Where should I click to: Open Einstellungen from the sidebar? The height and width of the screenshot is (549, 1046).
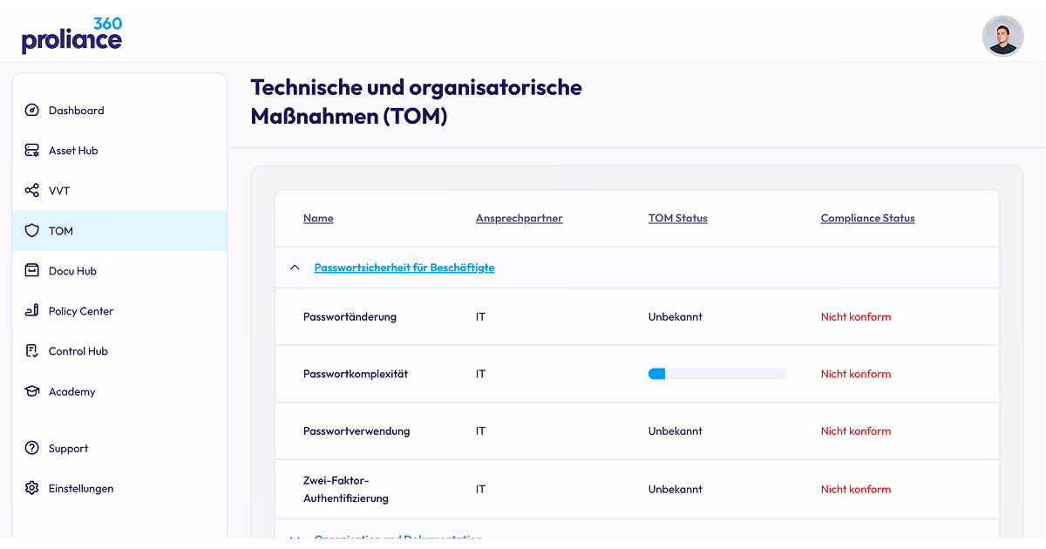[119, 489]
